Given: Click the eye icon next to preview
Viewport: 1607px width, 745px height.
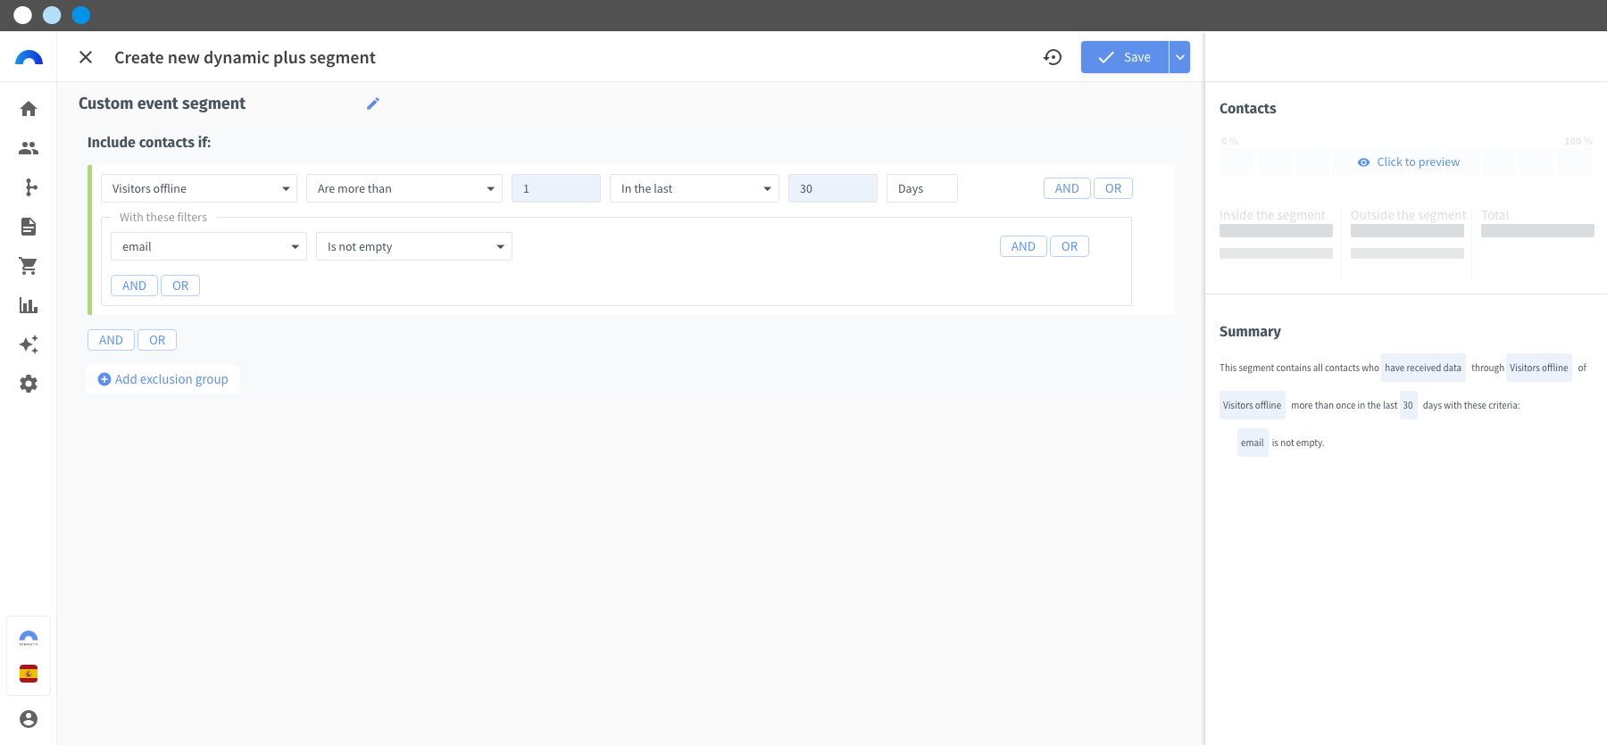Looking at the screenshot, I should (x=1363, y=162).
